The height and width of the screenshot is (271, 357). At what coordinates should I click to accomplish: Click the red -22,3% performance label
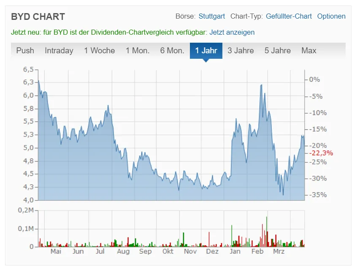click(x=321, y=153)
